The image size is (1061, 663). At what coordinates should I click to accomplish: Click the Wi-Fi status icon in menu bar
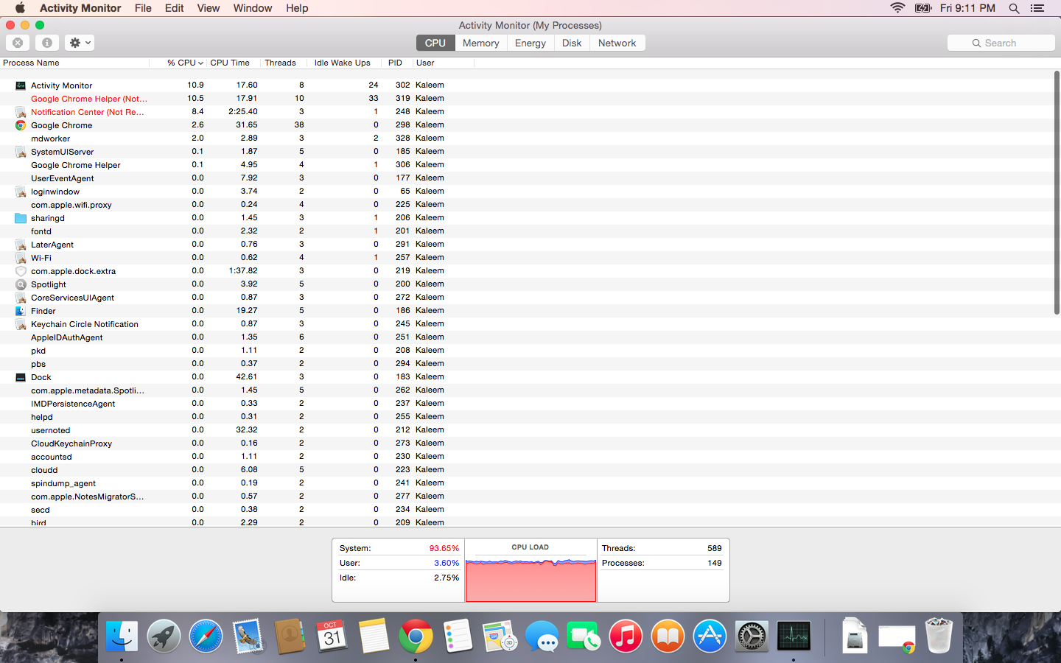tap(897, 8)
